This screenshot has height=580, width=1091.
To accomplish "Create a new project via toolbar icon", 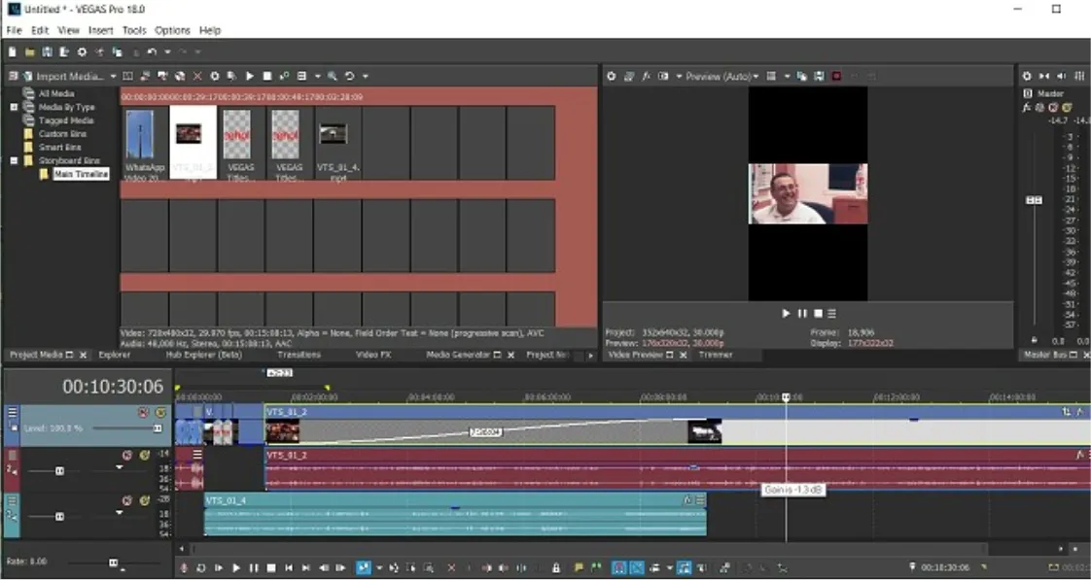I will [13, 52].
